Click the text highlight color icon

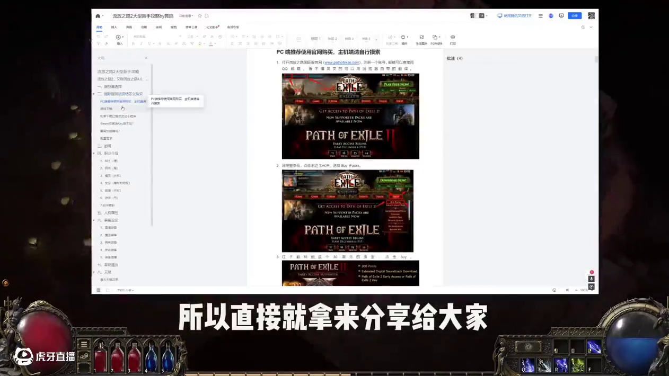[x=200, y=44]
